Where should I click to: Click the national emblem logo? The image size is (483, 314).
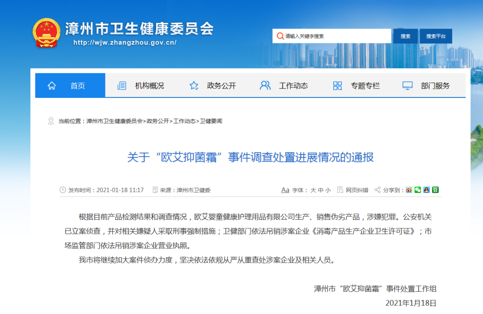47,33
